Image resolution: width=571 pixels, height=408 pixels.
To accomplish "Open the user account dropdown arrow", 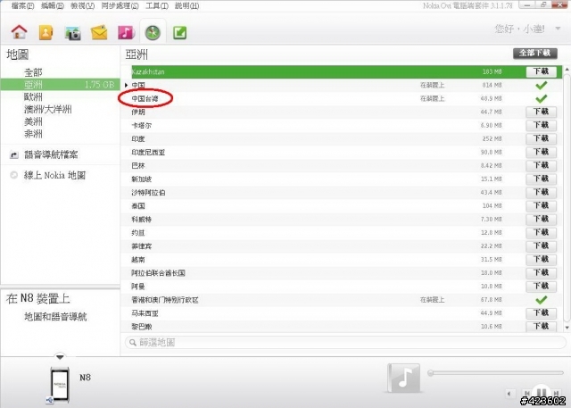I will [558, 29].
